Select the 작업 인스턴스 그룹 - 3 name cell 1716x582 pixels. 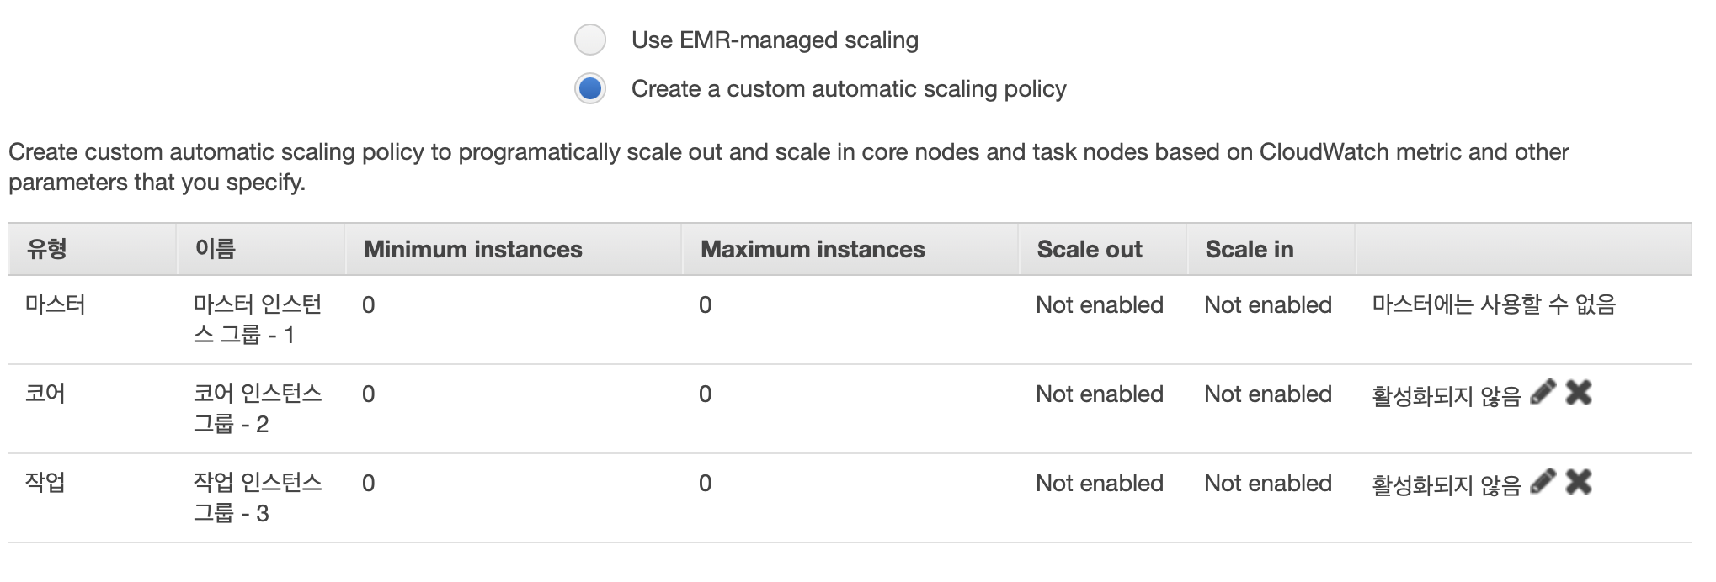[x=258, y=498]
